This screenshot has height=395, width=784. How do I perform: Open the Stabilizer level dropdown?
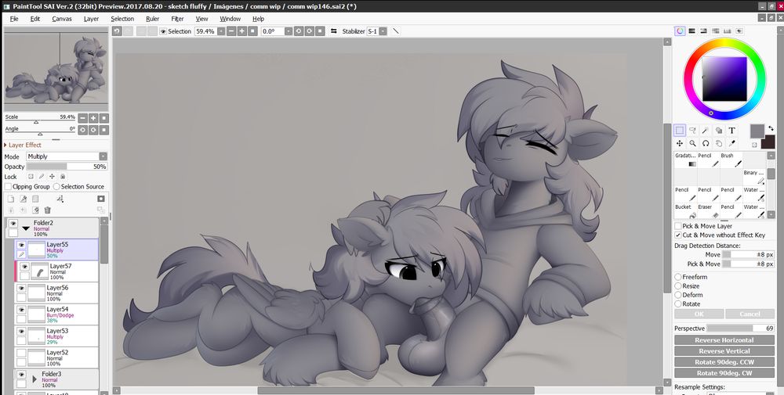(383, 31)
